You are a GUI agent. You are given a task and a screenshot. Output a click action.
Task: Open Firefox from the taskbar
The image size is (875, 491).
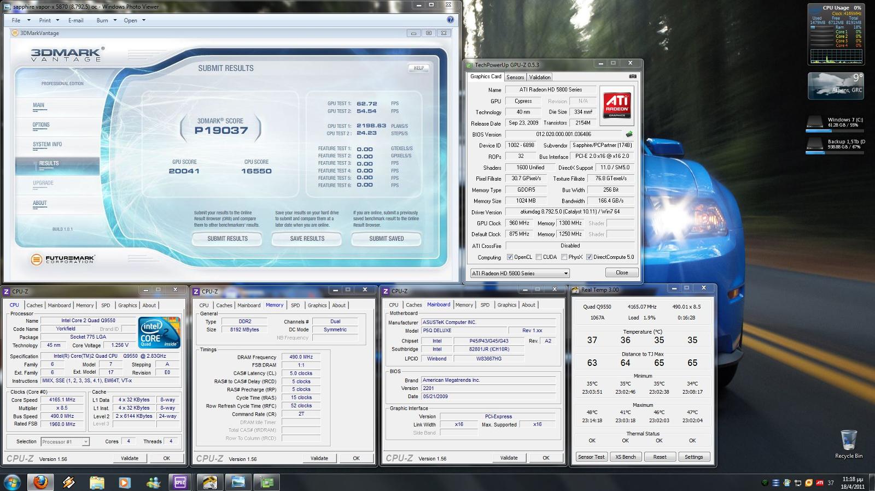(40, 482)
